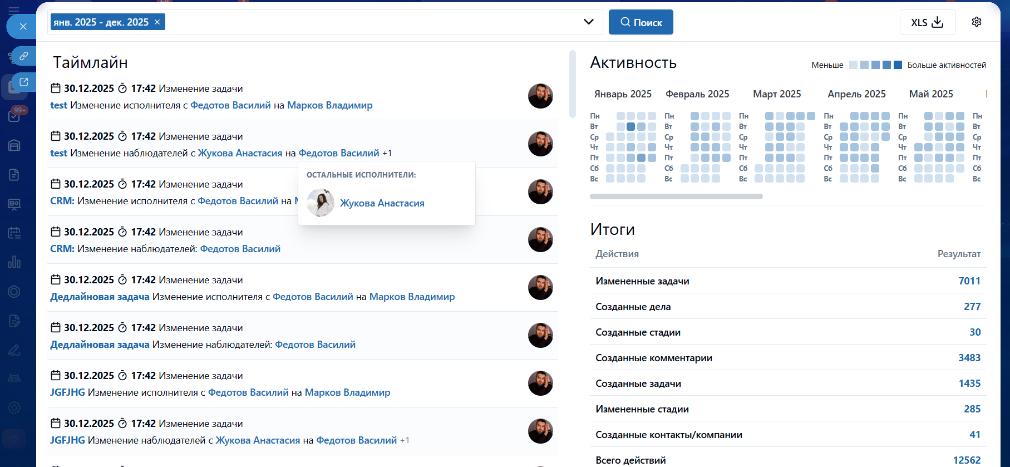Expand the date filter dropdown chevron
Image resolution: width=1010 pixels, height=467 pixels.
click(x=588, y=22)
